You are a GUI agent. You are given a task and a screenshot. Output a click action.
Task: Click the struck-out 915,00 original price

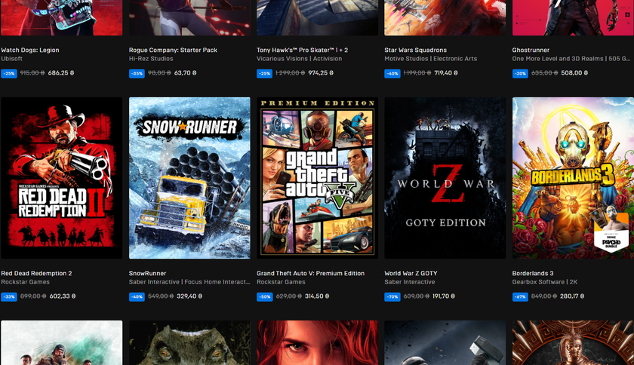pyautogui.click(x=32, y=73)
